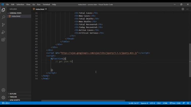Open the Search view icon
191x107 pixels.
coord(3,17)
